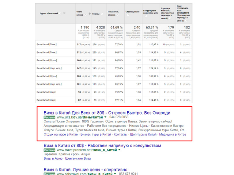Click the www.uits.kiev.ua/Визы/Китай display URL
Viewport: 234px width, 175px height.
pyautogui.click(x=80, y=117)
